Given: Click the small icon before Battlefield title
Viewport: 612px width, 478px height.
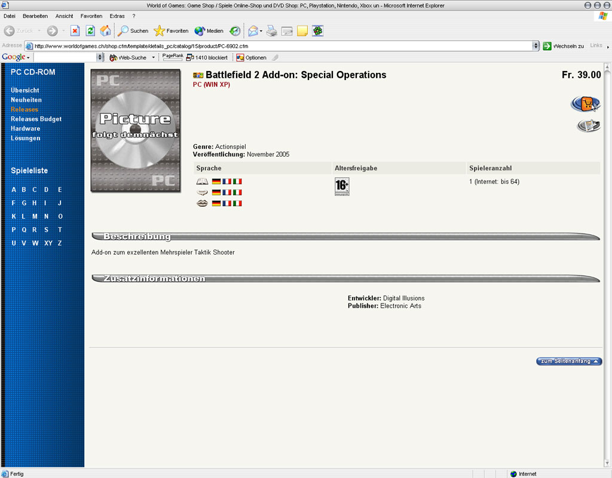Looking at the screenshot, I should click(x=198, y=75).
